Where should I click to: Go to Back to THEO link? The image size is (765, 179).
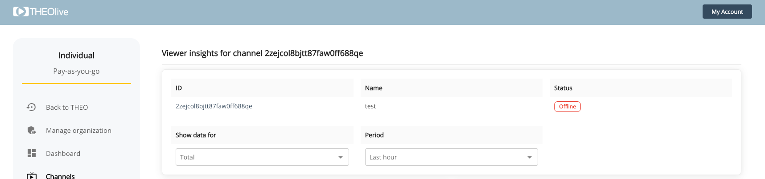click(67, 107)
